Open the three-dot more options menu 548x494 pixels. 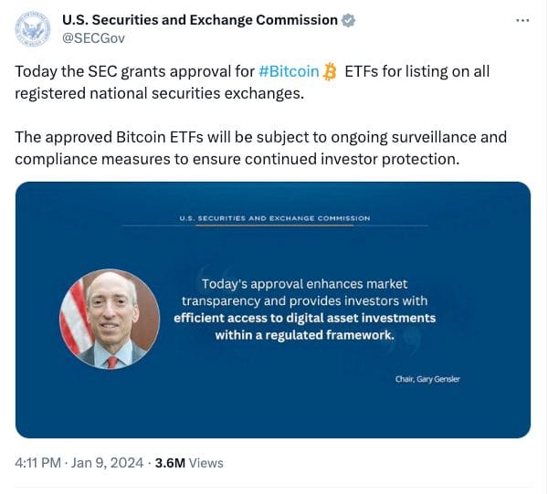click(522, 20)
